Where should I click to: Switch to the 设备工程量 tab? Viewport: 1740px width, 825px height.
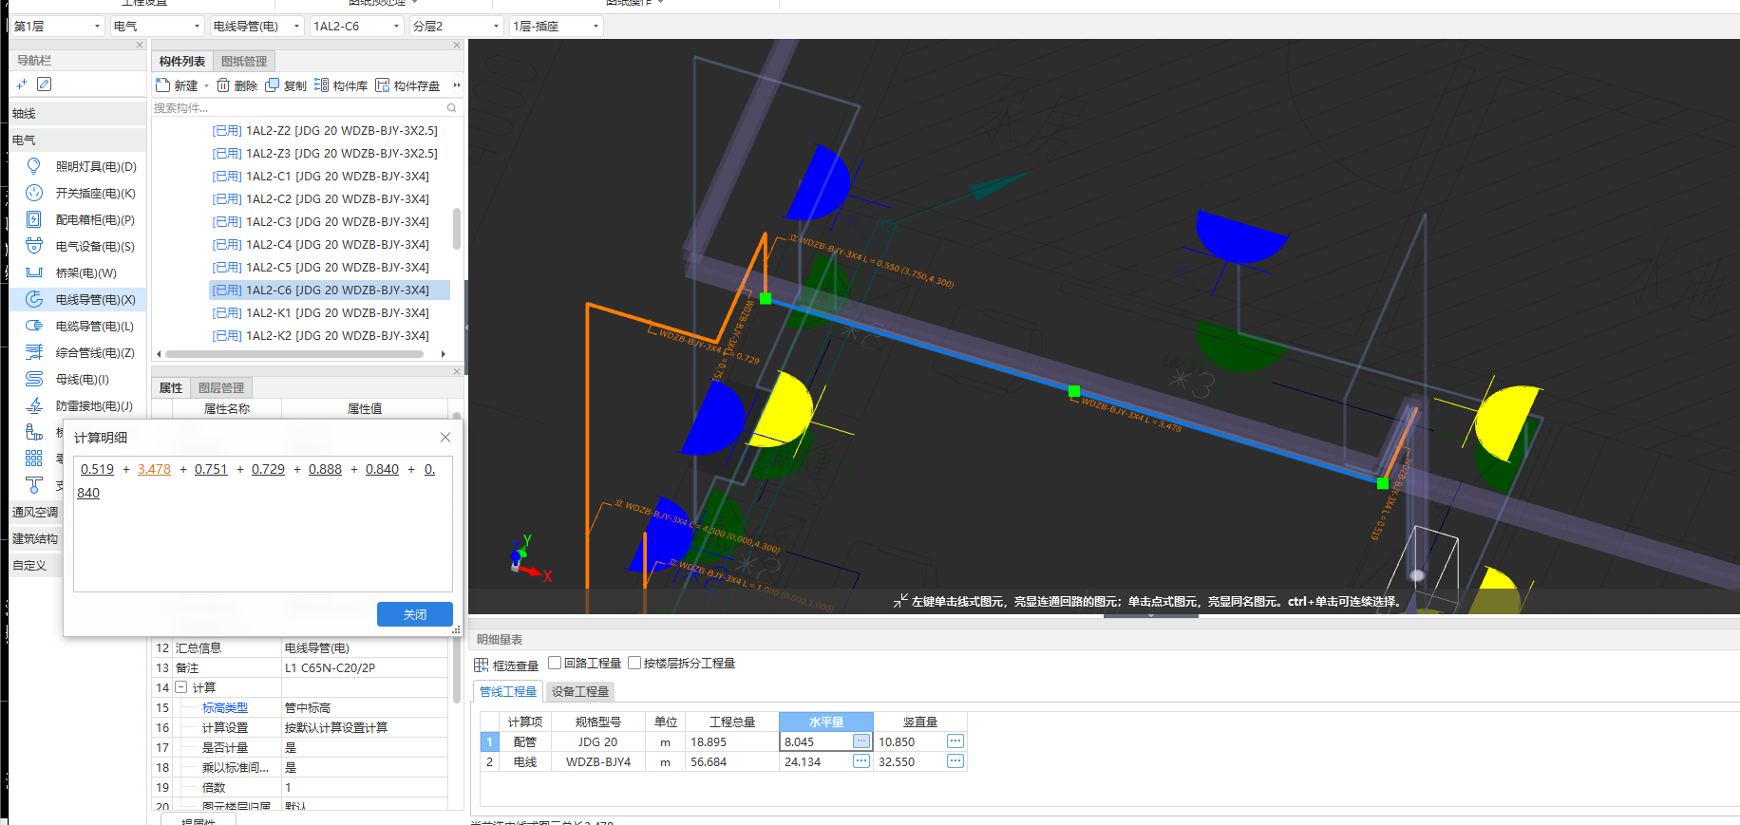pos(580,691)
